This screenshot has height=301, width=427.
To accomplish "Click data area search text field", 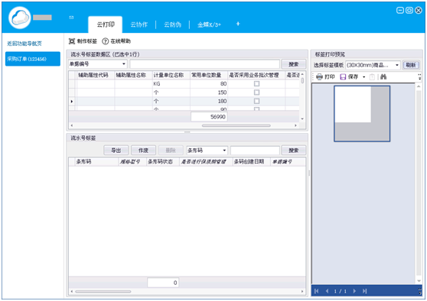I will pos(204,64).
